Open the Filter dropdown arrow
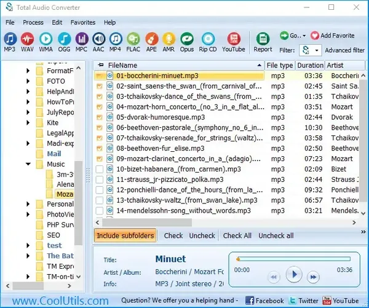The height and width of the screenshot is (308, 369). point(317,50)
